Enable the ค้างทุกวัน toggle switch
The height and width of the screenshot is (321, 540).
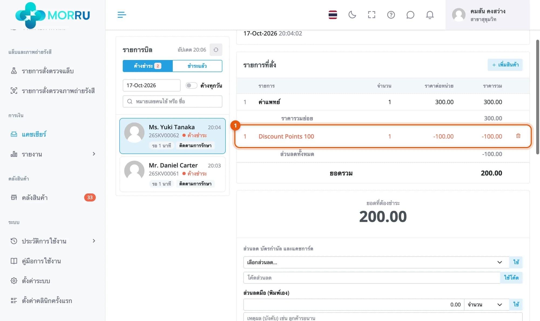[x=191, y=85]
